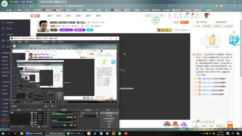Toggle checkbox beside Douyu chat input
The image size is (242, 136).
click(x=225, y=122)
